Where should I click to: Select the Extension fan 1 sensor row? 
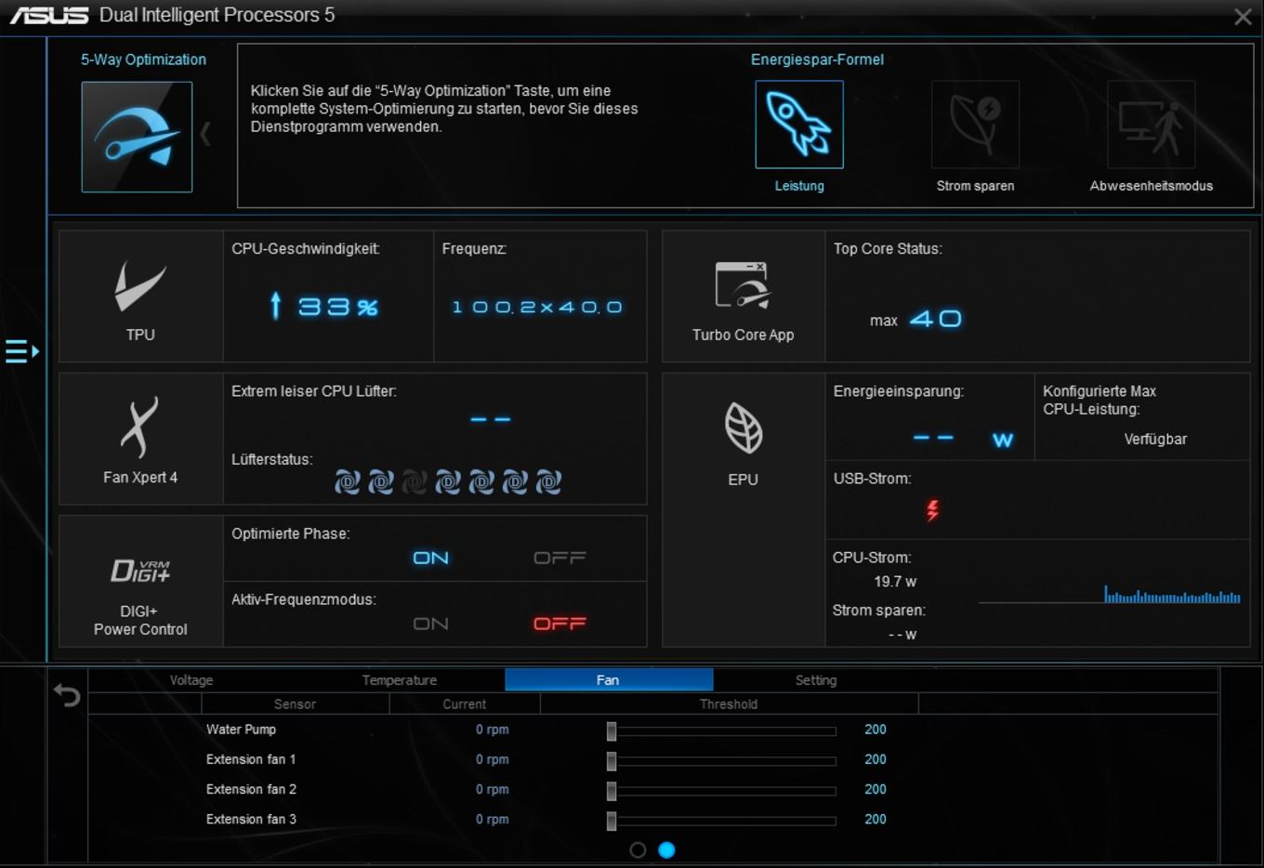[x=251, y=759]
